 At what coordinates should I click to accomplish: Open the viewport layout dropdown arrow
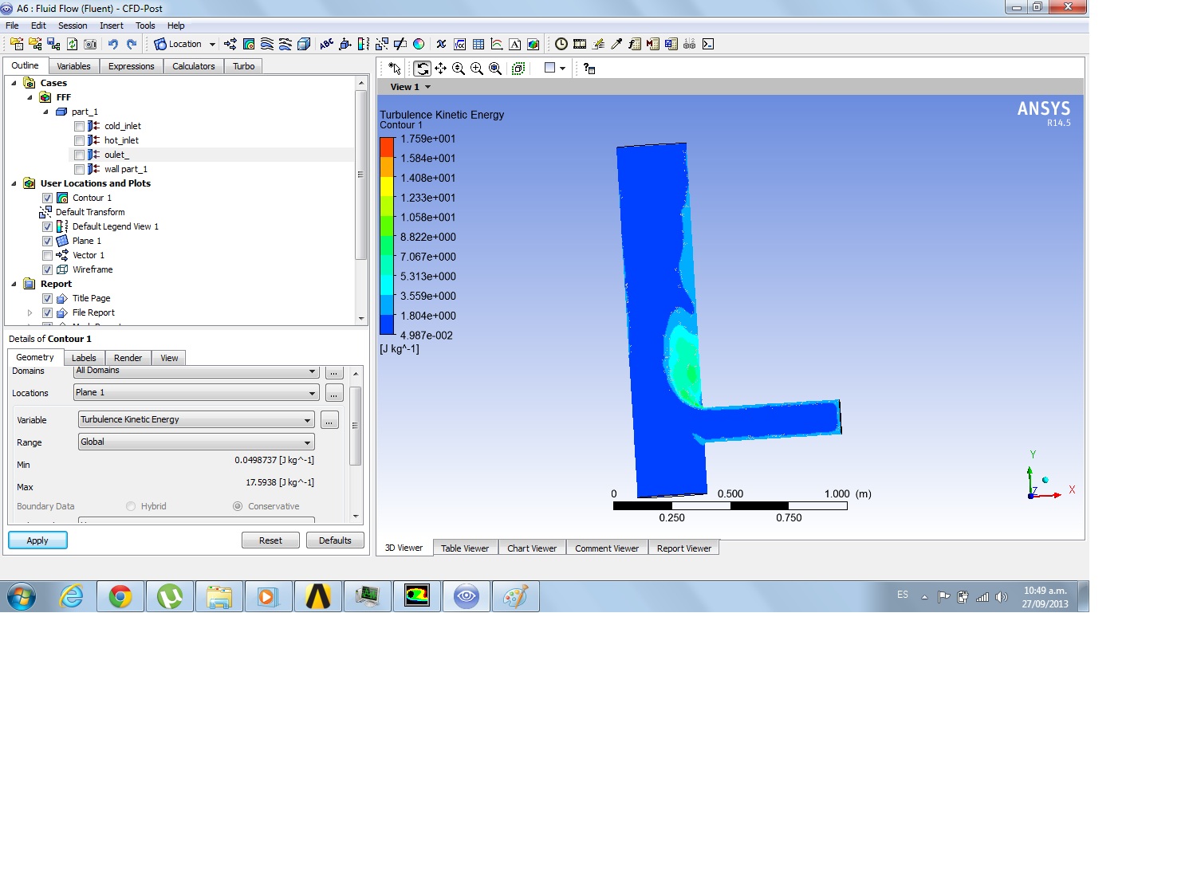pos(562,69)
